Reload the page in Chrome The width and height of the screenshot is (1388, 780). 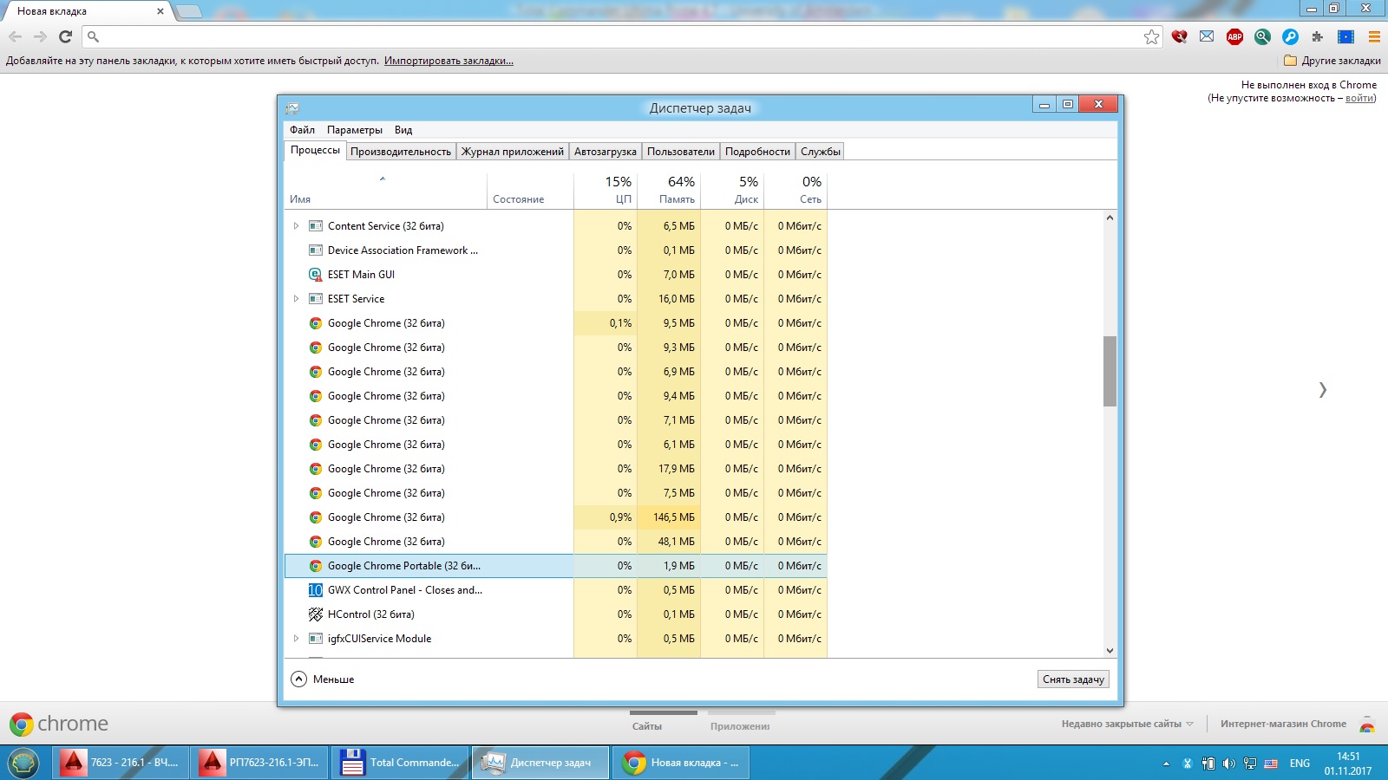click(x=65, y=36)
